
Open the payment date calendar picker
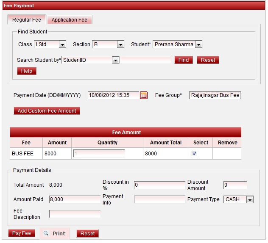(144, 95)
